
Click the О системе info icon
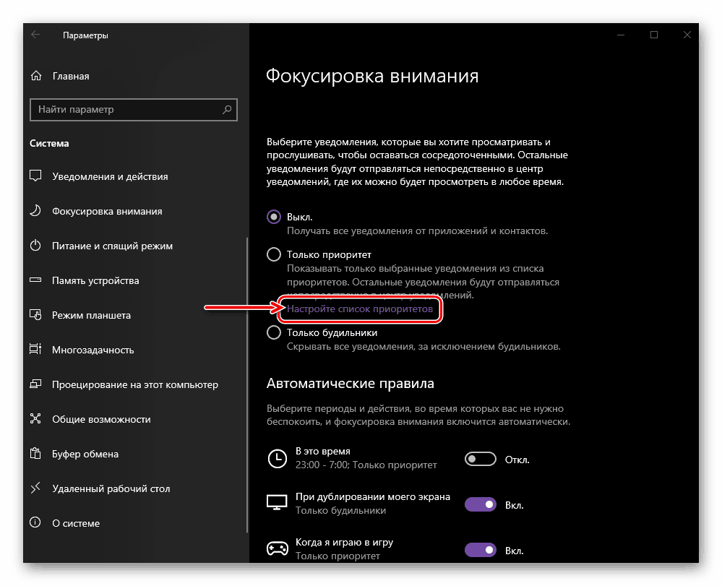[x=35, y=523]
